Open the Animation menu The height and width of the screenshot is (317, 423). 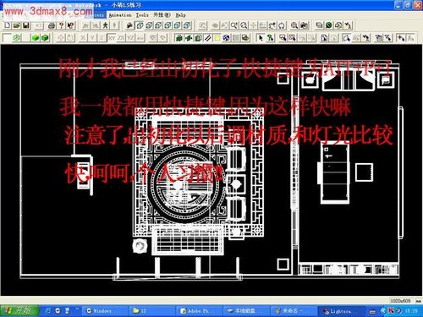120,15
